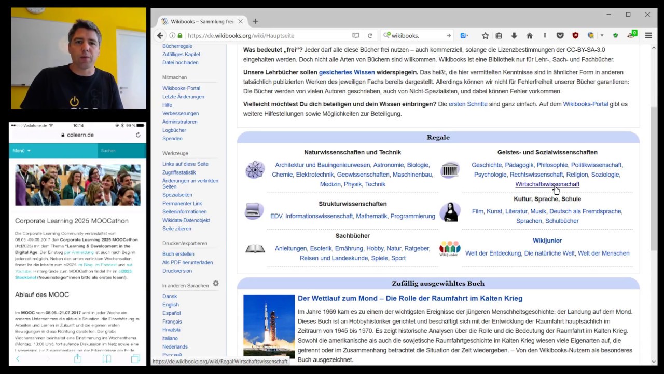The width and height of the screenshot is (664, 374).
Task: Open language settings gear in sidebar
Action: click(216, 284)
